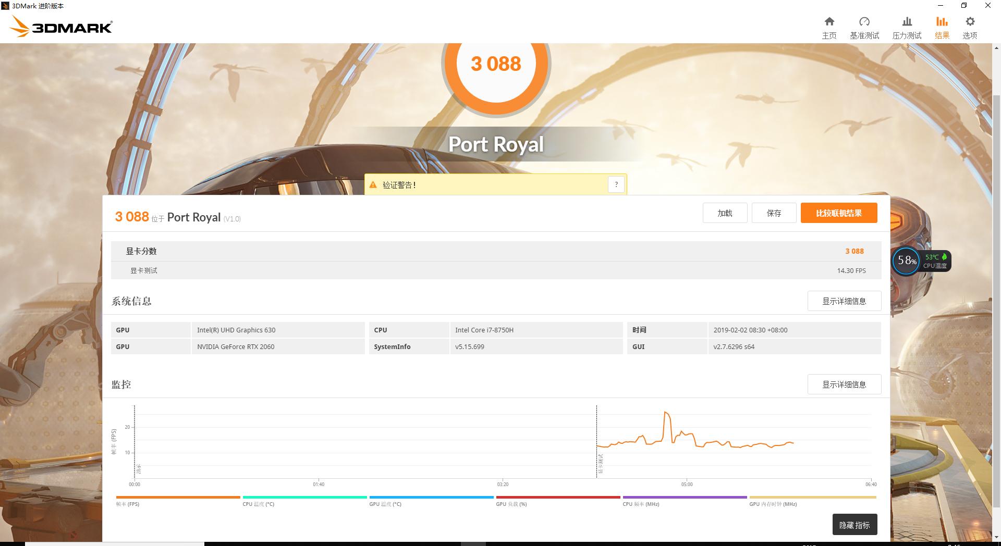Expand 系统信息 with 显示详细信息
Screen dimensions: 1001x546
click(x=844, y=301)
